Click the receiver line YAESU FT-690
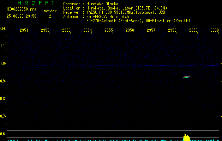Image resolution: width=222 pixels, height=141 pixels. [x=126, y=12]
